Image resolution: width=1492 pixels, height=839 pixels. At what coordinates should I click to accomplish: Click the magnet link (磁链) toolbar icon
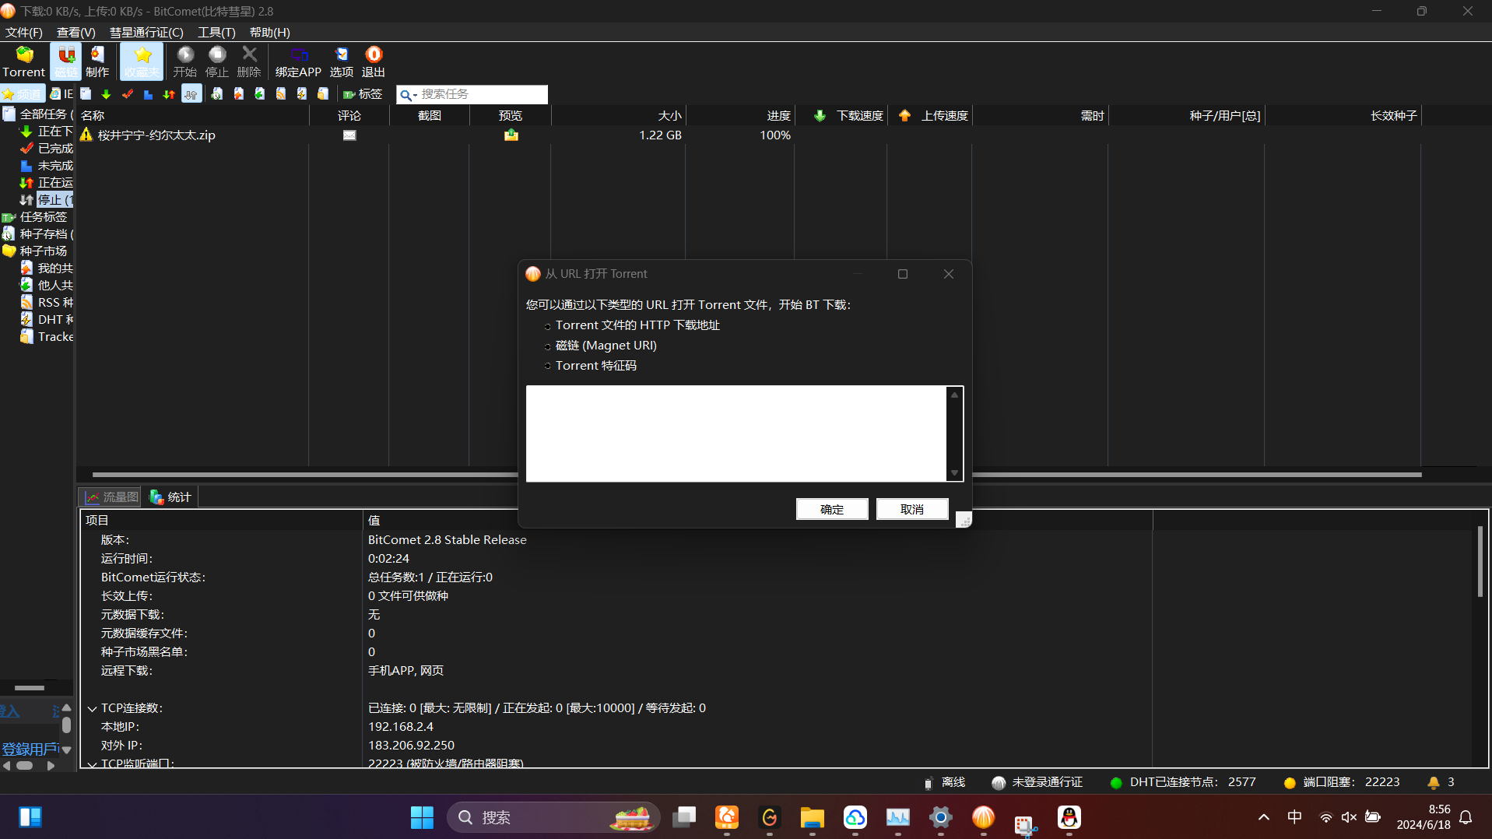coord(66,61)
